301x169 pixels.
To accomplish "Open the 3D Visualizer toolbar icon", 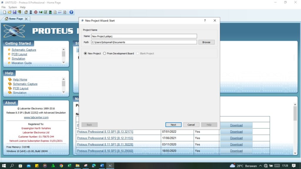I will click(41, 12).
